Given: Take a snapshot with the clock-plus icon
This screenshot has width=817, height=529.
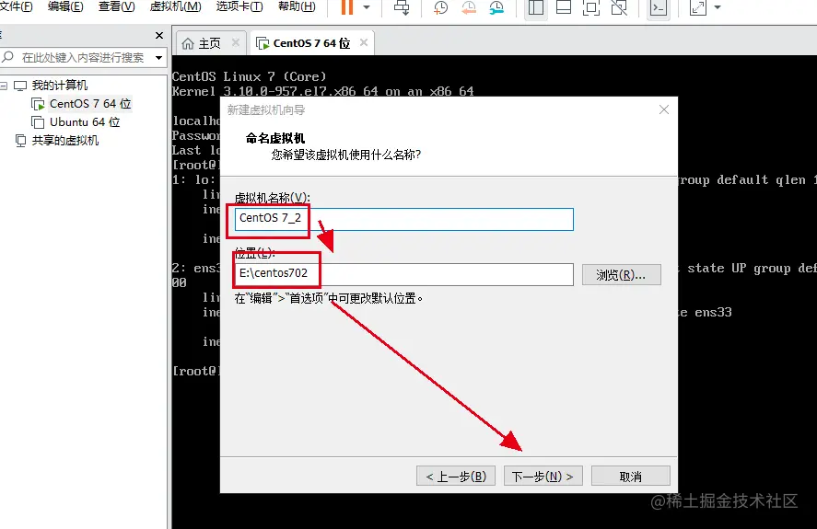Looking at the screenshot, I should tap(441, 7).
